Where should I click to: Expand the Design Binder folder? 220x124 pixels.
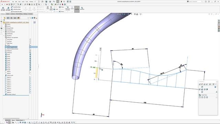click(4, 28)
